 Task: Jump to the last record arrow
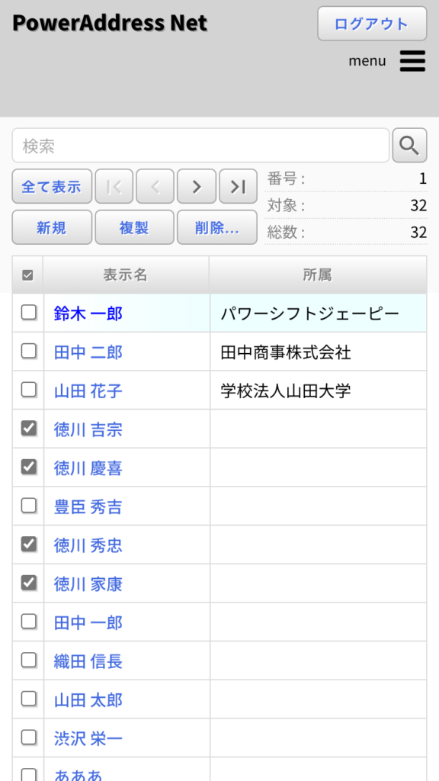pos(238,186)
